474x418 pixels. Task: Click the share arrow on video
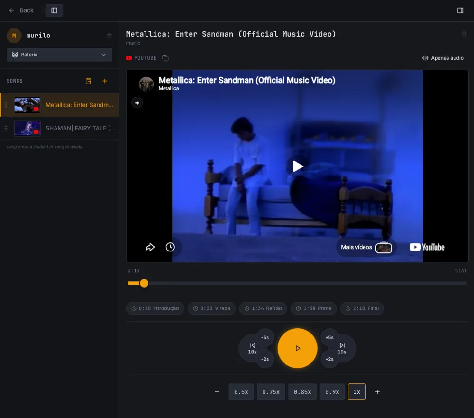150,247
